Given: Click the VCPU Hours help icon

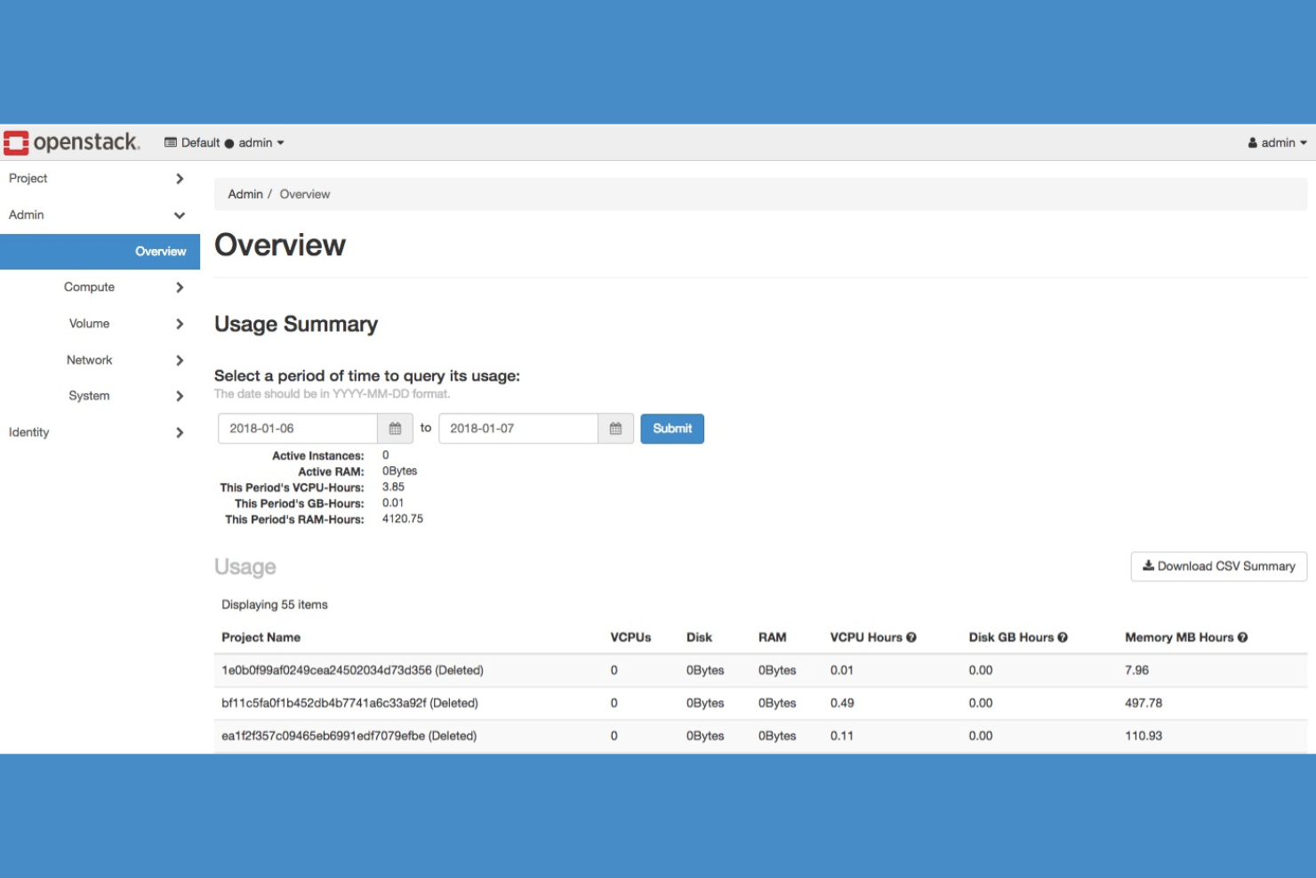Looking at the screenshot, I should (x=912, y=637).
